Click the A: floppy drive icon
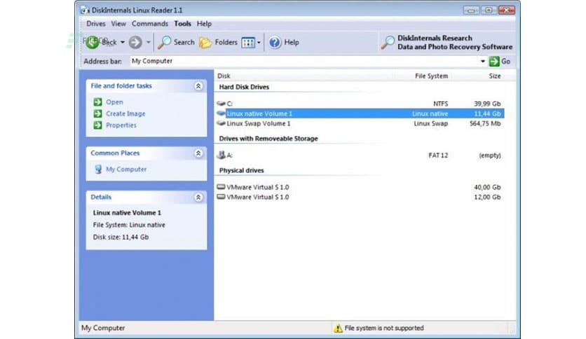The width and height of the screenshot is (586, 339). point(221,155)
